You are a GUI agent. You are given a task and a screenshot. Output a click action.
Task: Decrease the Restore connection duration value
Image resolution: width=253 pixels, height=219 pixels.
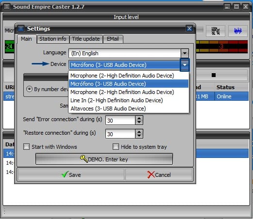click(x=139, y=136)
